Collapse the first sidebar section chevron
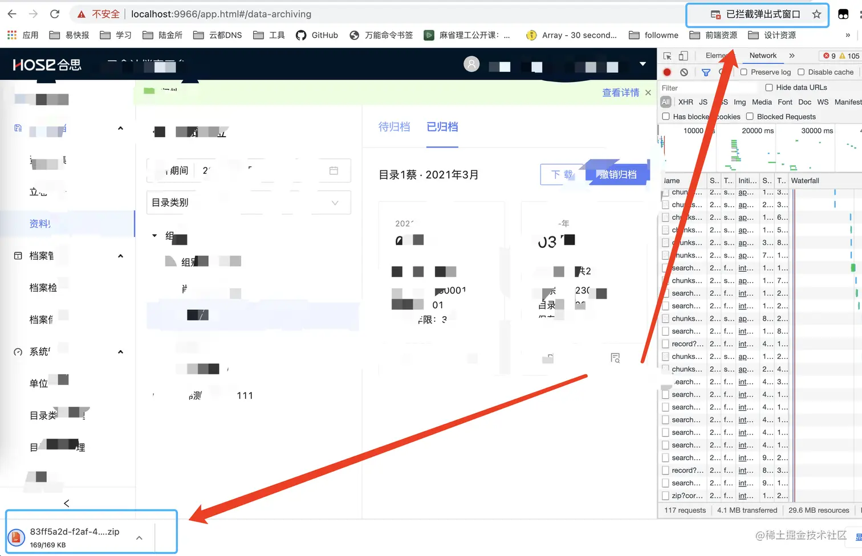This screenshot has width=862, height=556. 120,128
